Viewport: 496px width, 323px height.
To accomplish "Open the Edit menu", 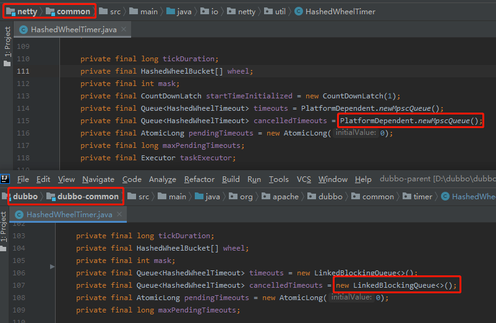I will pyautogui.click(x=43, y=179).
